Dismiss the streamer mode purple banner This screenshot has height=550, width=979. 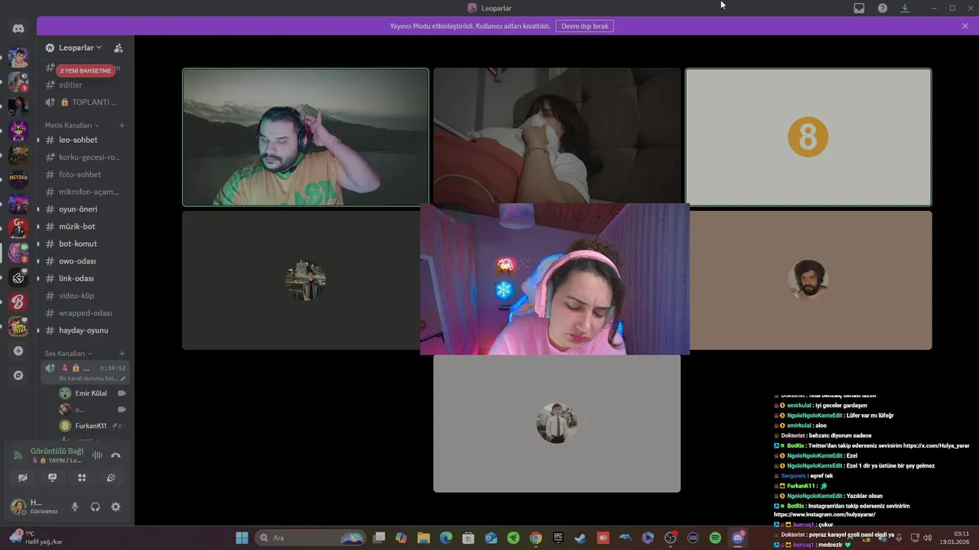coord(965,26)
